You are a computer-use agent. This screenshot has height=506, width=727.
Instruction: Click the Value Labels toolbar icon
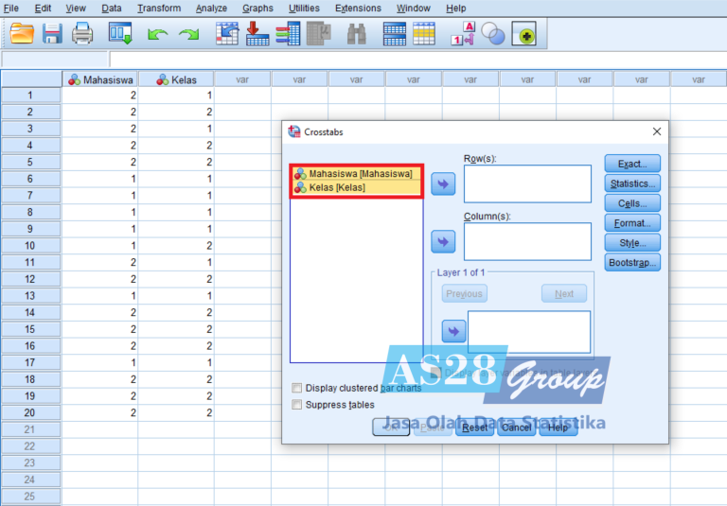tap(462, 34)
